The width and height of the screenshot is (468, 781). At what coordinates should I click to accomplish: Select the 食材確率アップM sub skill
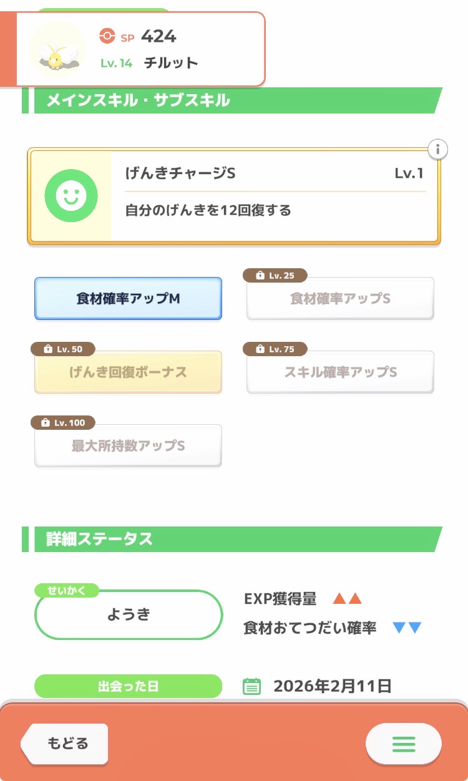pyautogui.click(x=128, y=299)
